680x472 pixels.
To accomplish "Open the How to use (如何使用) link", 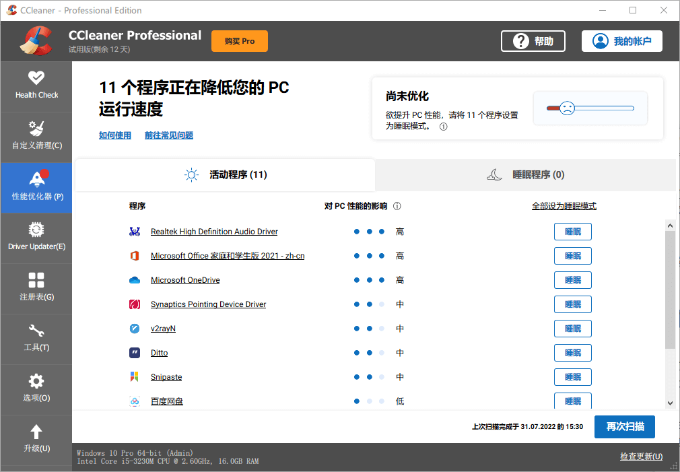I will (x=115, y=135).
